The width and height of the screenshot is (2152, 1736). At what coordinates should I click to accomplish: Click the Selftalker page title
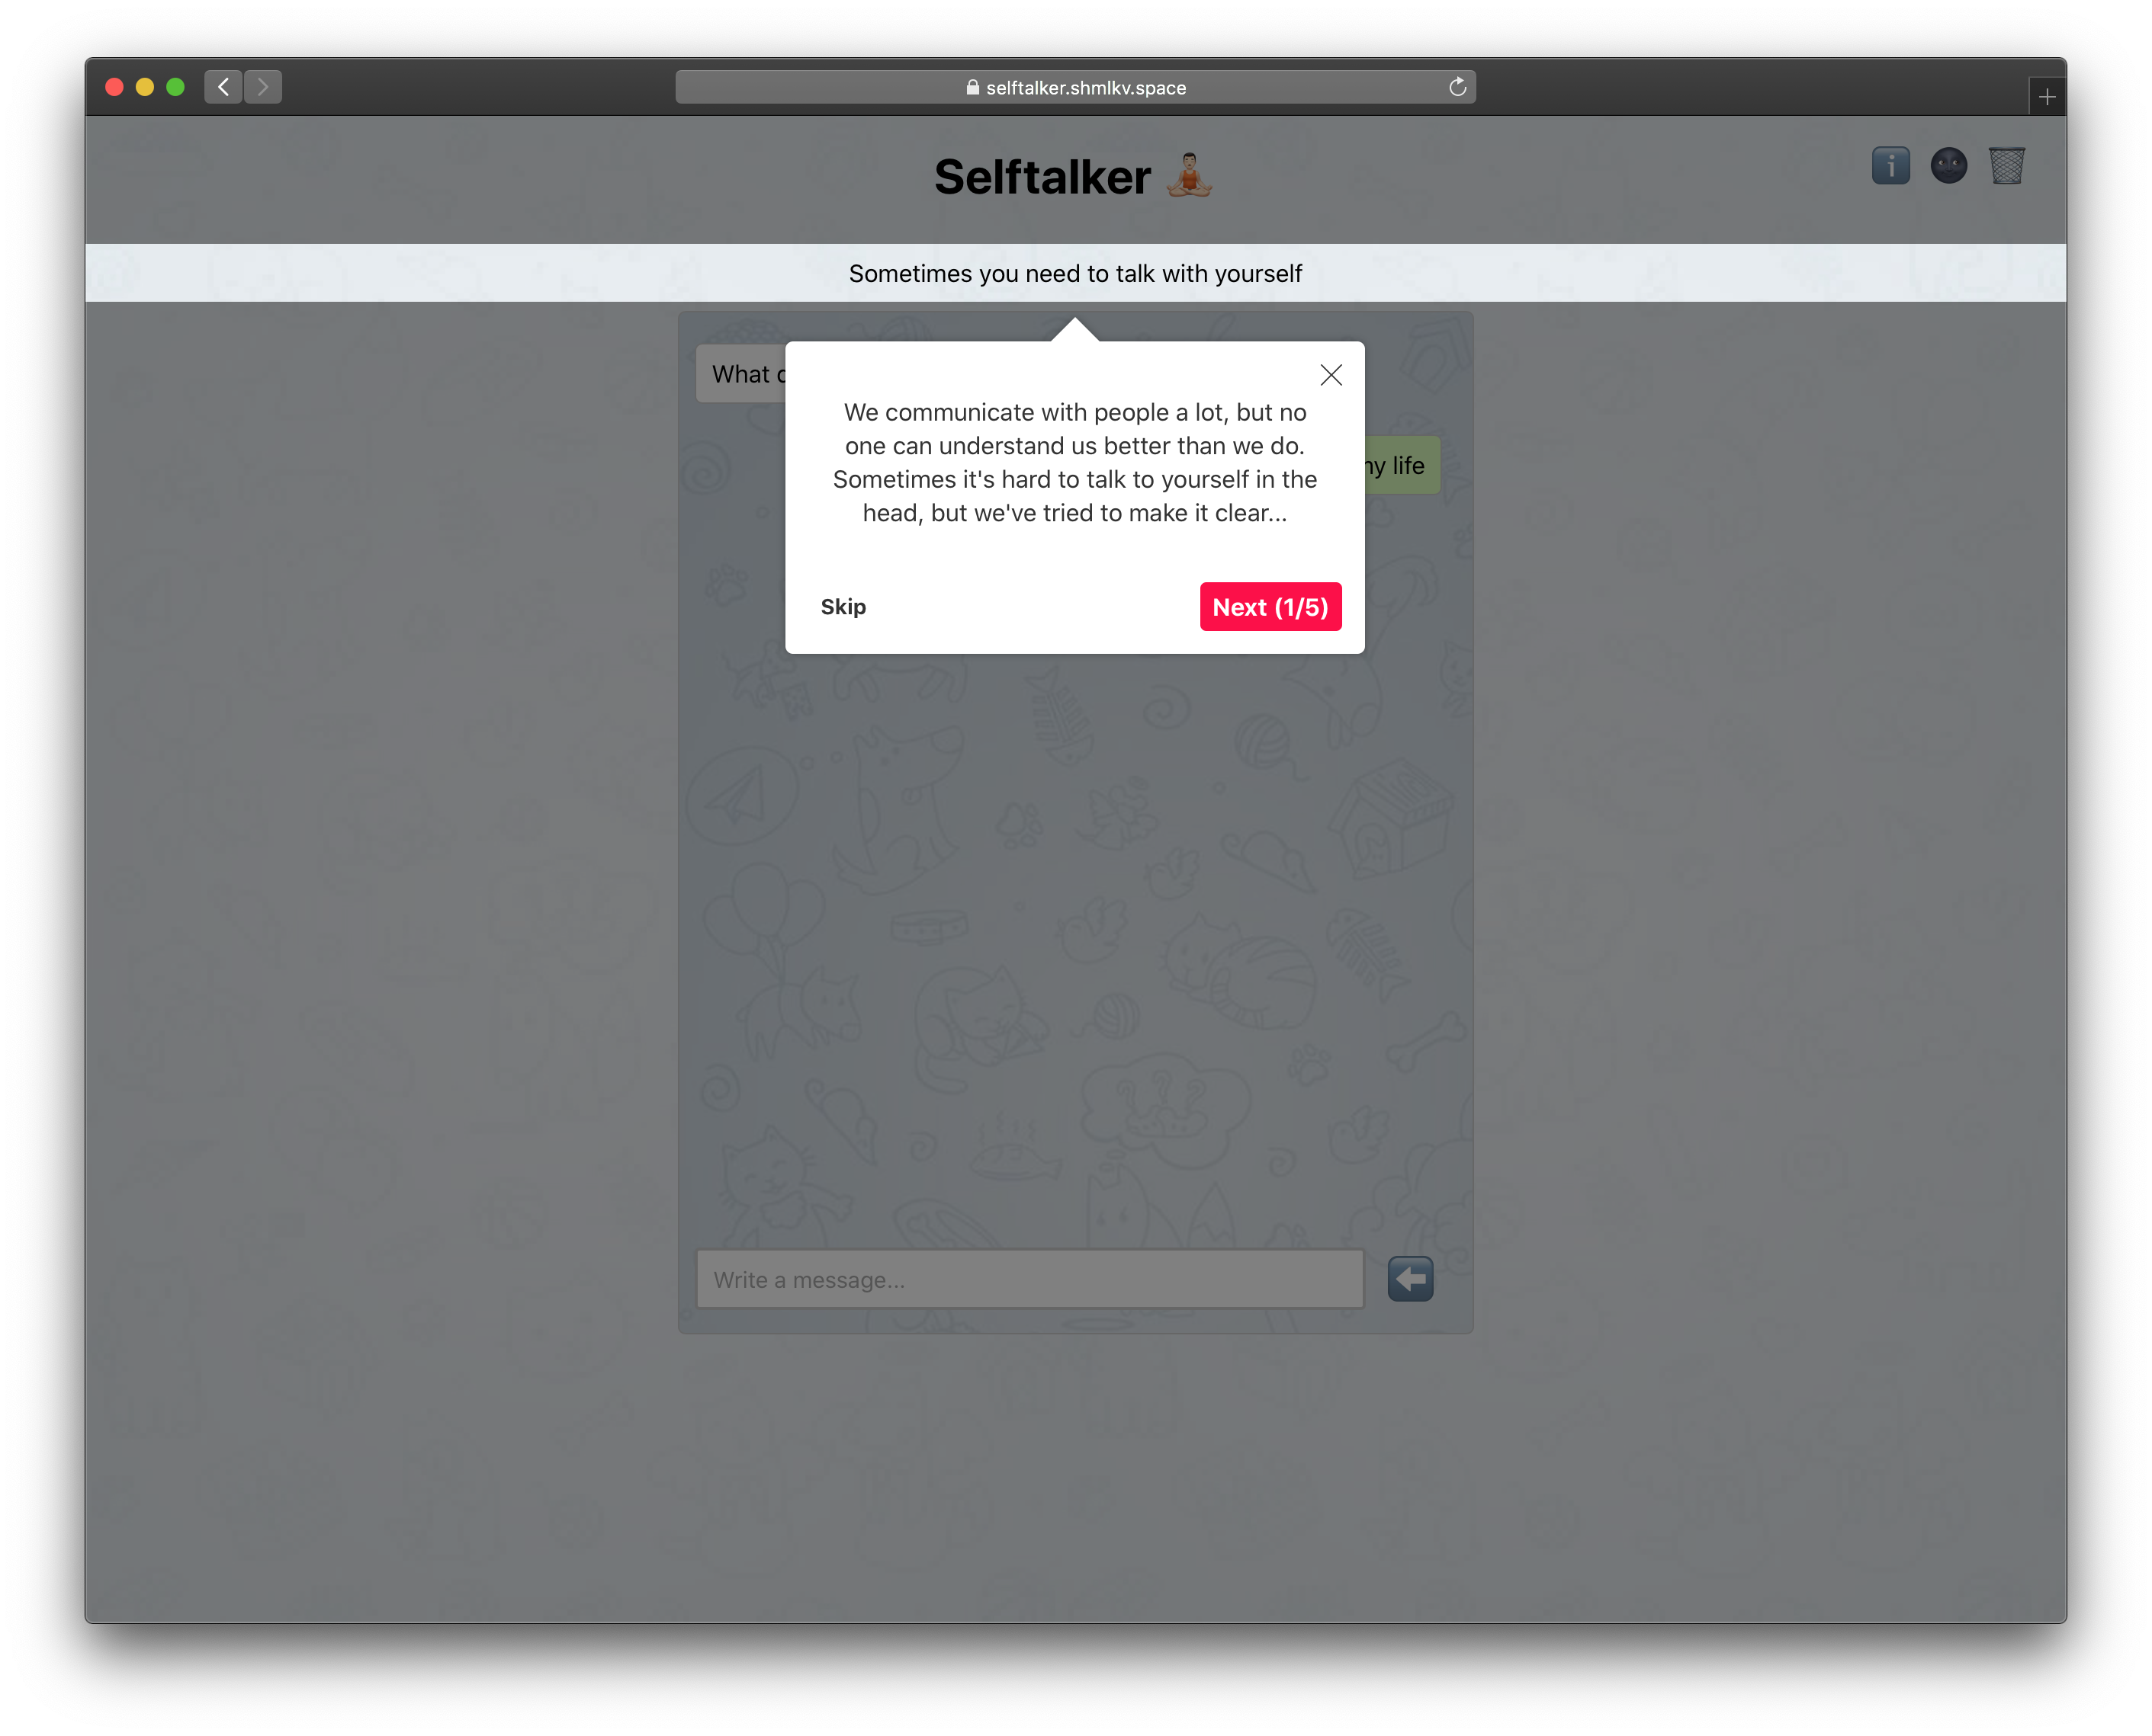pyautogui.click(x=1042, y=177)
